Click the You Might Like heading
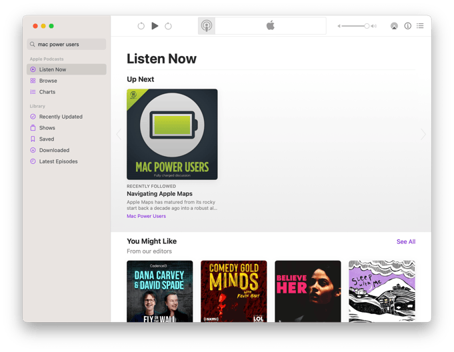Viewport: 454px width, 352px height. (x=152, y=241)
